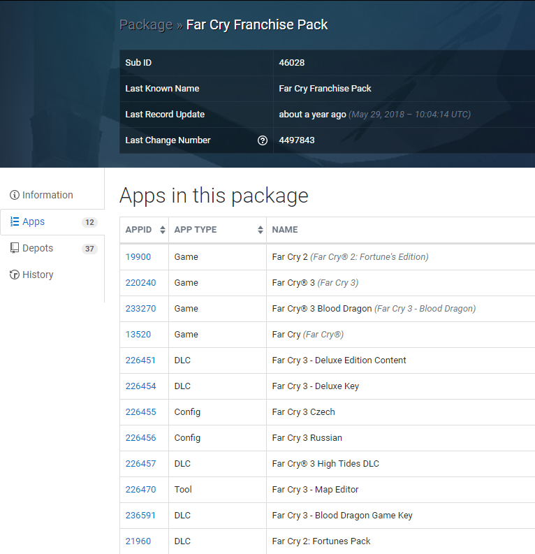535x554 pixels.
Task: Click name 'Far Cry 2: Fortunes Pack'
Action: [321, 541]
